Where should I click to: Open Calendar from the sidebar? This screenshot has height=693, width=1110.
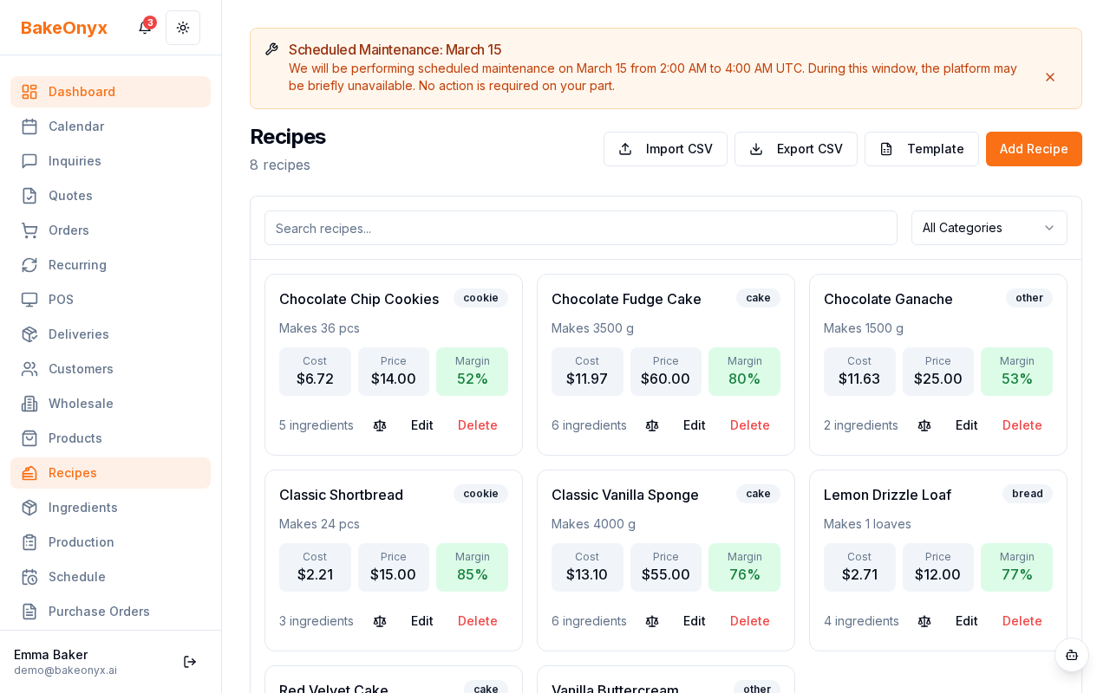[76, 126]
